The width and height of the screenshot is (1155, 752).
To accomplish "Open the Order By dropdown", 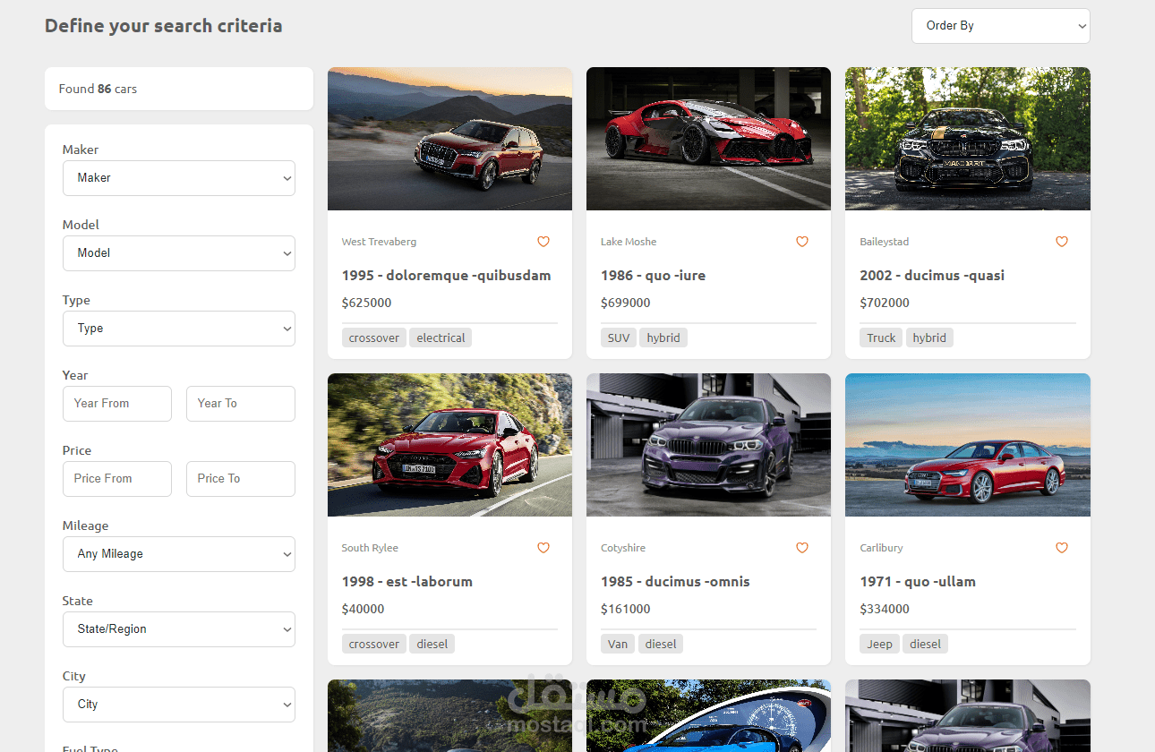I will pos(1001,26).
